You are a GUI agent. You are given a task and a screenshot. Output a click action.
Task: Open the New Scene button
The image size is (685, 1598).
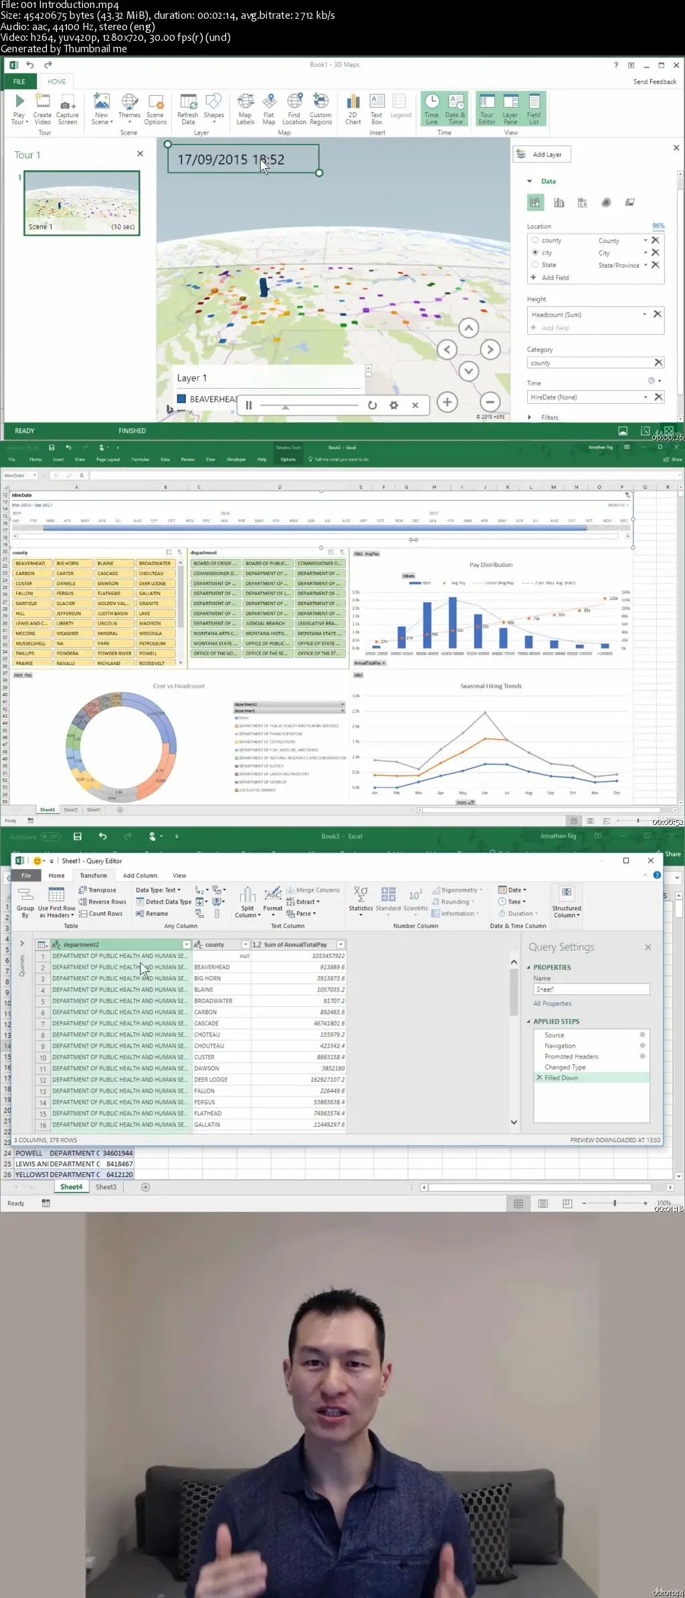tap(102, 109)
